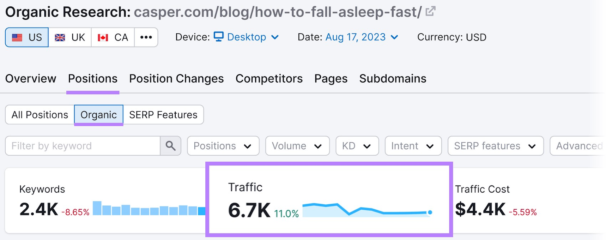Open the more countries ellipsis menu
Image resolution: width=606 pixels, height=240 pixels.
(x=146, y=37)
